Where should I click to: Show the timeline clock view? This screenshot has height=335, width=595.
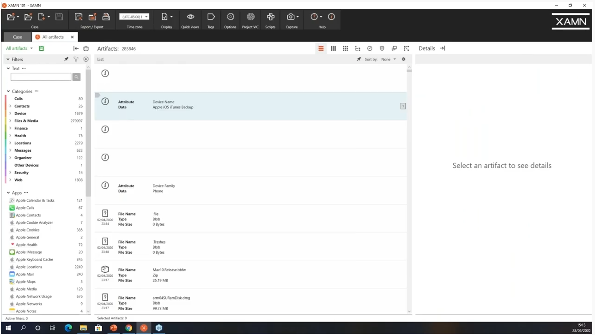click(370, 48)
